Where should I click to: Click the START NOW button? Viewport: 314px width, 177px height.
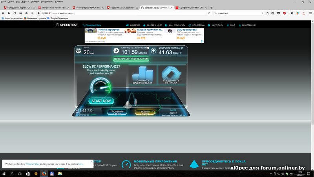click(x=101, y=101)
